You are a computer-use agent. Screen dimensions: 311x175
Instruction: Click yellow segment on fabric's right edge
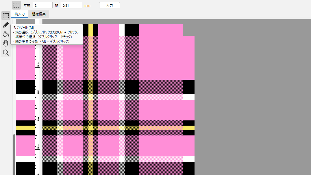click(x=189, y=128)
